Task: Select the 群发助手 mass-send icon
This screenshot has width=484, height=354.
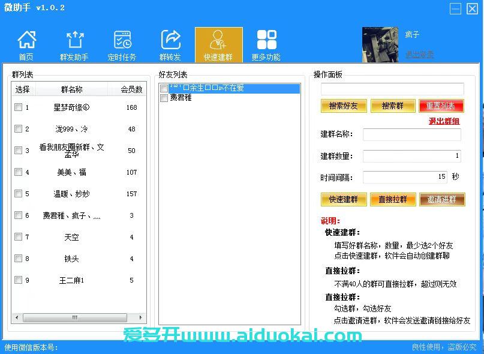Action: tap(74, 44)
